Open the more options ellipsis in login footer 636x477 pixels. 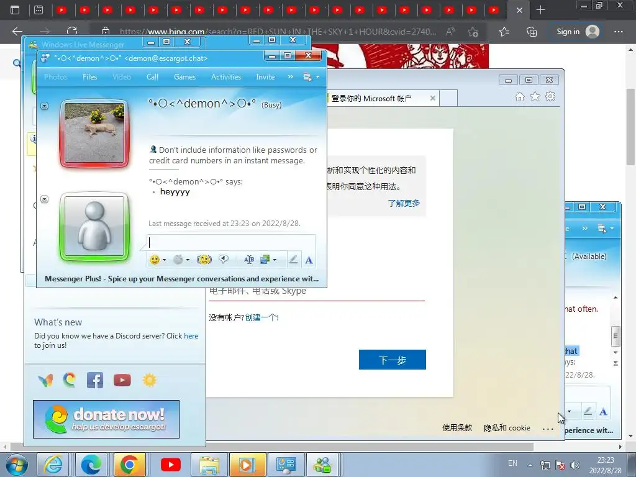[548, 429]
